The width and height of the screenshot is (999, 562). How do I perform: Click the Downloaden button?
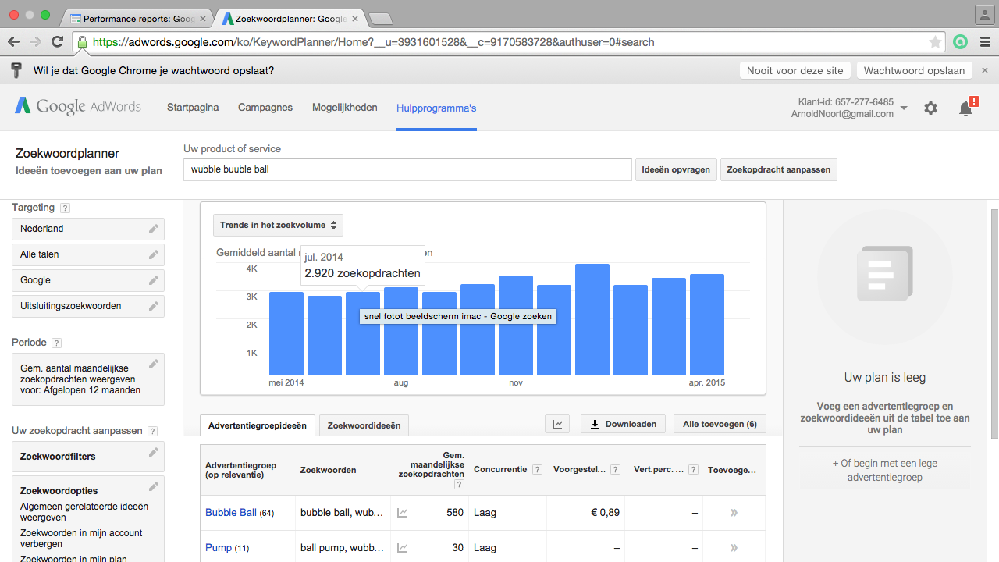(x=624, y=424)
